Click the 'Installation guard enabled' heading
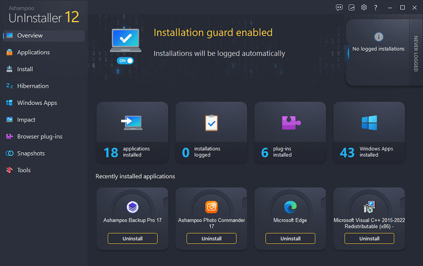The image size is (423, 266). coord(213,33)
